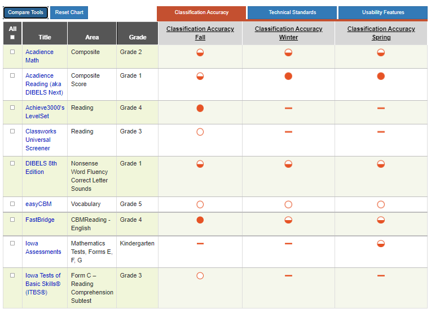Click Achieve3000's LevelSet winter dash icon
The height and width of the screenshot is (313, 431).
point(288,108)
